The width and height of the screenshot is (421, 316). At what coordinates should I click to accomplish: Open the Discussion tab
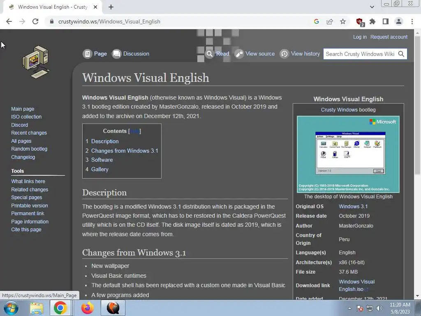coord(130,54)
